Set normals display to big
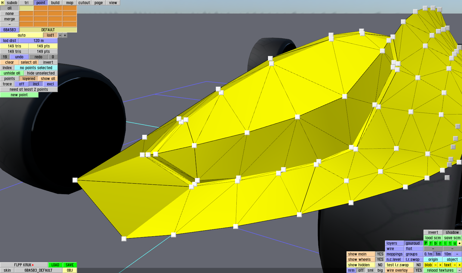 click(x=380, y=270)
